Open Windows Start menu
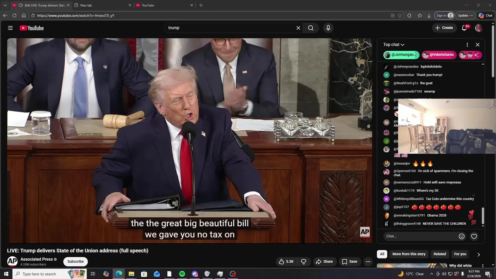 (x=6, y=274)
